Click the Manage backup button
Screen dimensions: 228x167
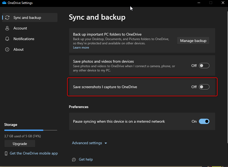coord(193,41)
